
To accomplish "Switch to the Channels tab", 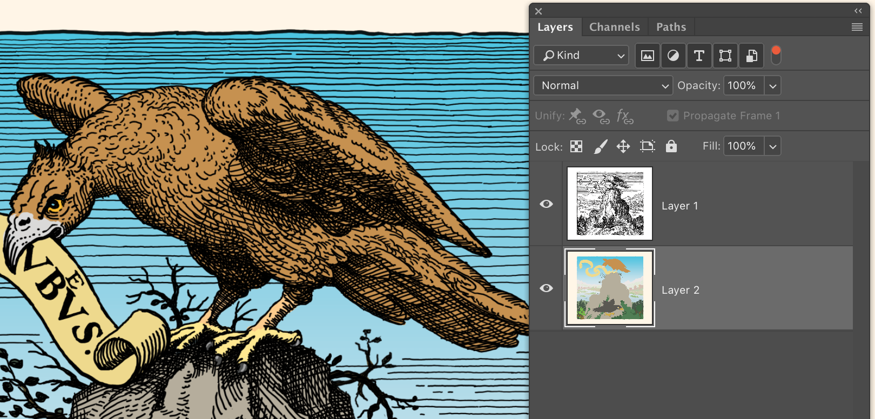I will [615, 27].
